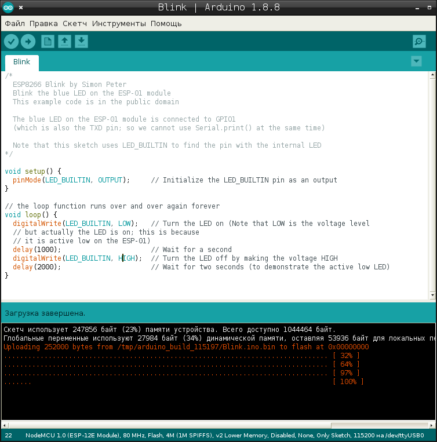The width and height of the screenshot is (437, 442).
Task: Click the delay(2000); statement
Action: [x=37, y=267]
